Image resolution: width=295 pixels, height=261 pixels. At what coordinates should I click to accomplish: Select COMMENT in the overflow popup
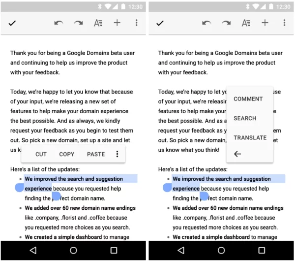tap(248, 99)
